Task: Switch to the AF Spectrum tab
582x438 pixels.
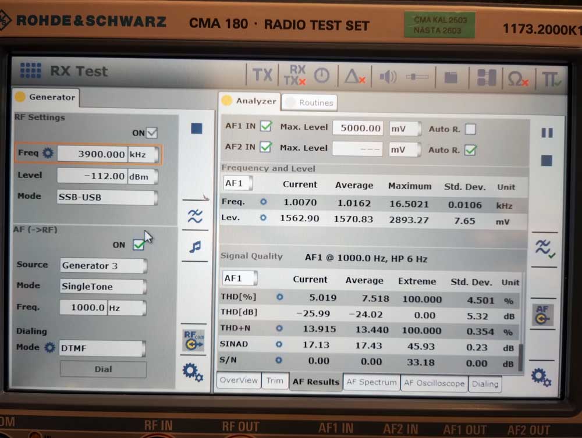Action: (371, 383)
